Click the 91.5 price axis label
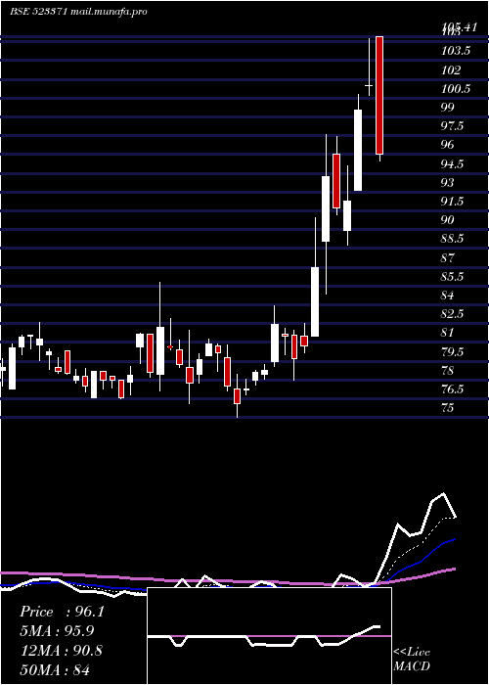 pos(453,202)
